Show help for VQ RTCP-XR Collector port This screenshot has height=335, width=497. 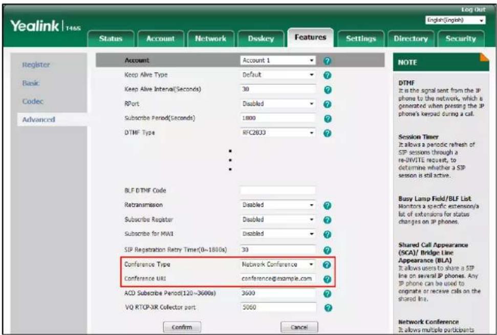328,308
